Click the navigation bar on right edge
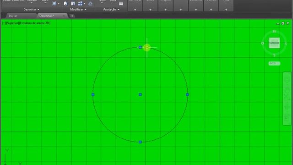The height and width of the screenshot is (165, 293). point(287,99)
